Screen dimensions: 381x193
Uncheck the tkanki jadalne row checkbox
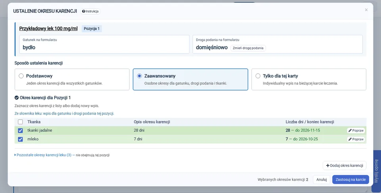(20, 131)
